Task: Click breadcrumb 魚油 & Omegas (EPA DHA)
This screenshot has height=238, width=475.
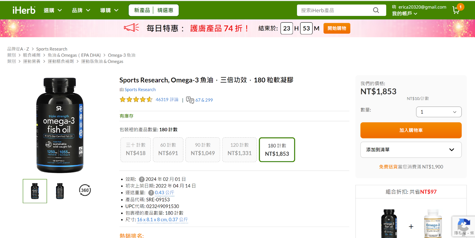Action: click(x=74, y=55)
